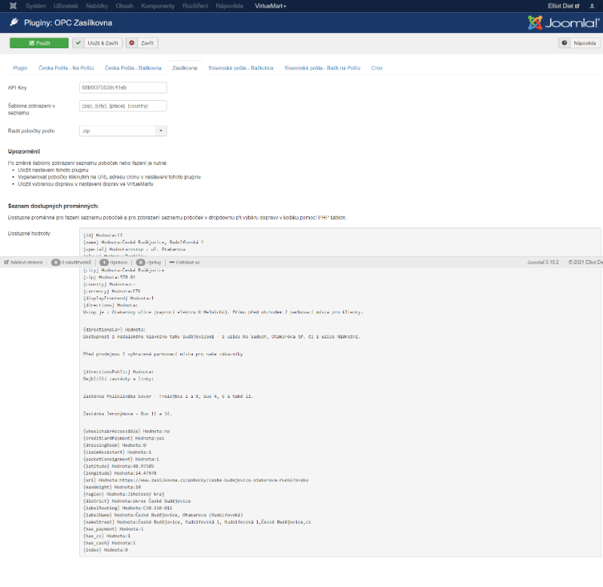Click Uložit & Zavřít button

point(98,43)
